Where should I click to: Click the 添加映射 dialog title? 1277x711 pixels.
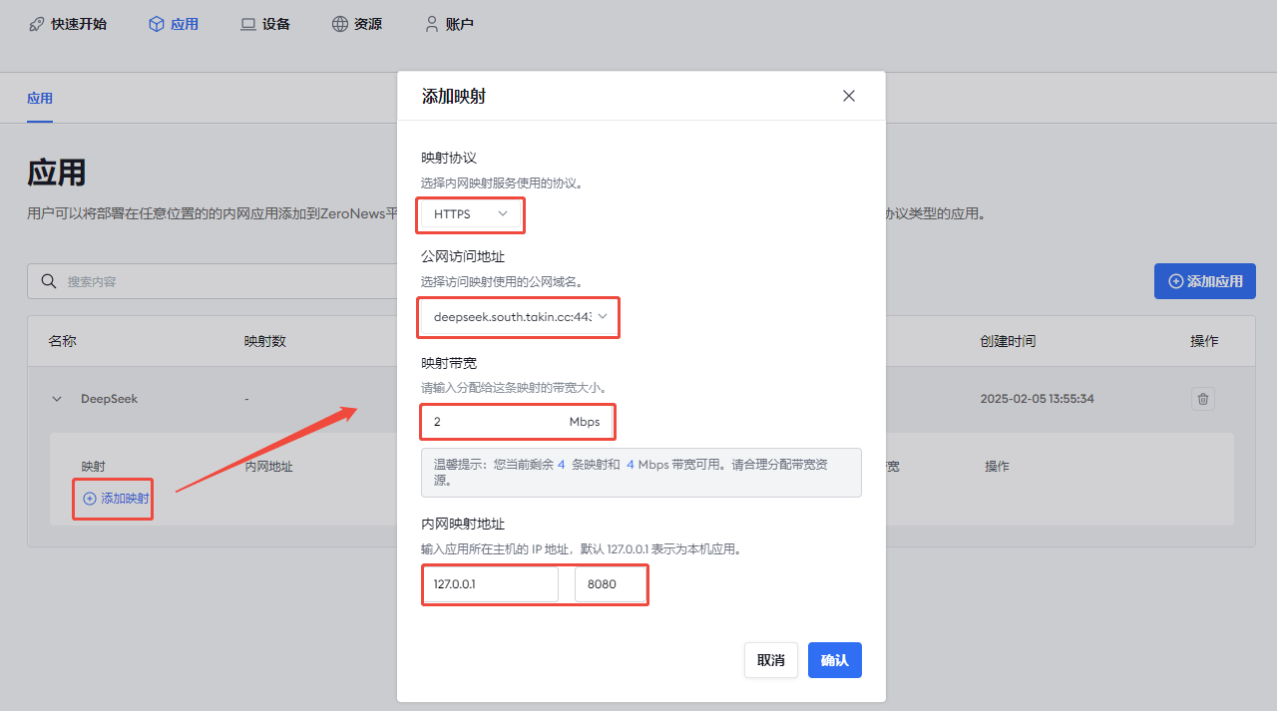point(454,97)
